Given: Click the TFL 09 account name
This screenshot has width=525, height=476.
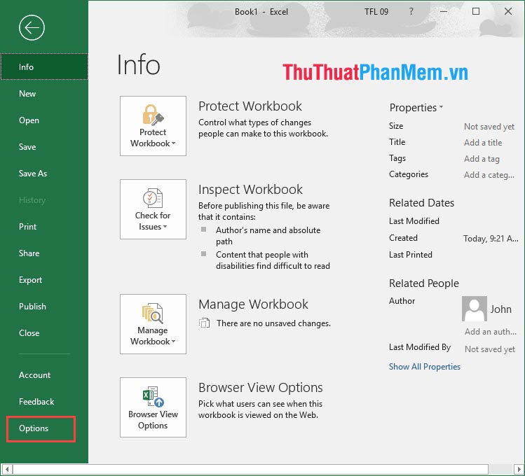Looking at the screenshot, I should pos(376,12).
